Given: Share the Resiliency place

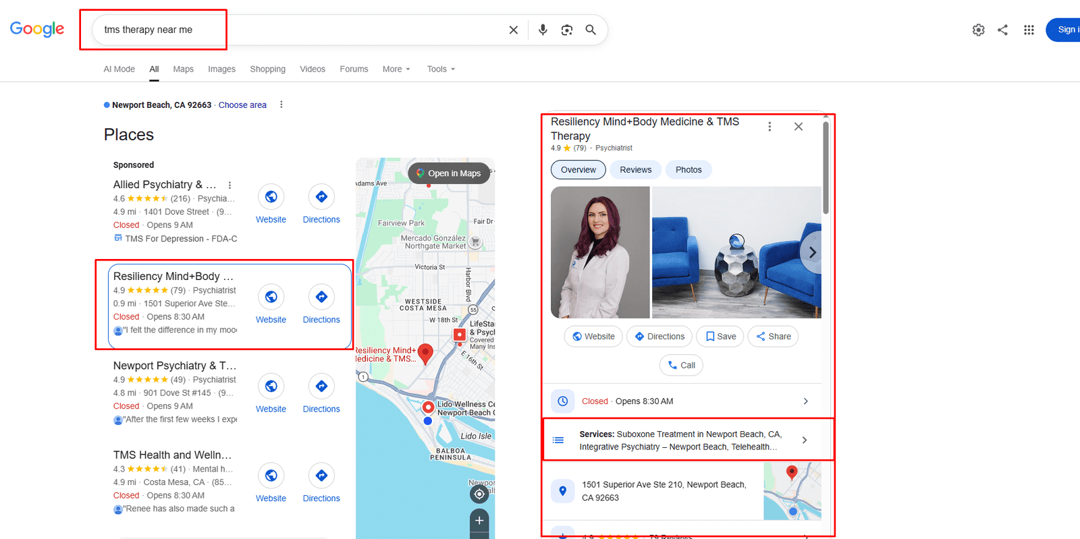Looking at the screenshot, I should click(x=773, y=337).
